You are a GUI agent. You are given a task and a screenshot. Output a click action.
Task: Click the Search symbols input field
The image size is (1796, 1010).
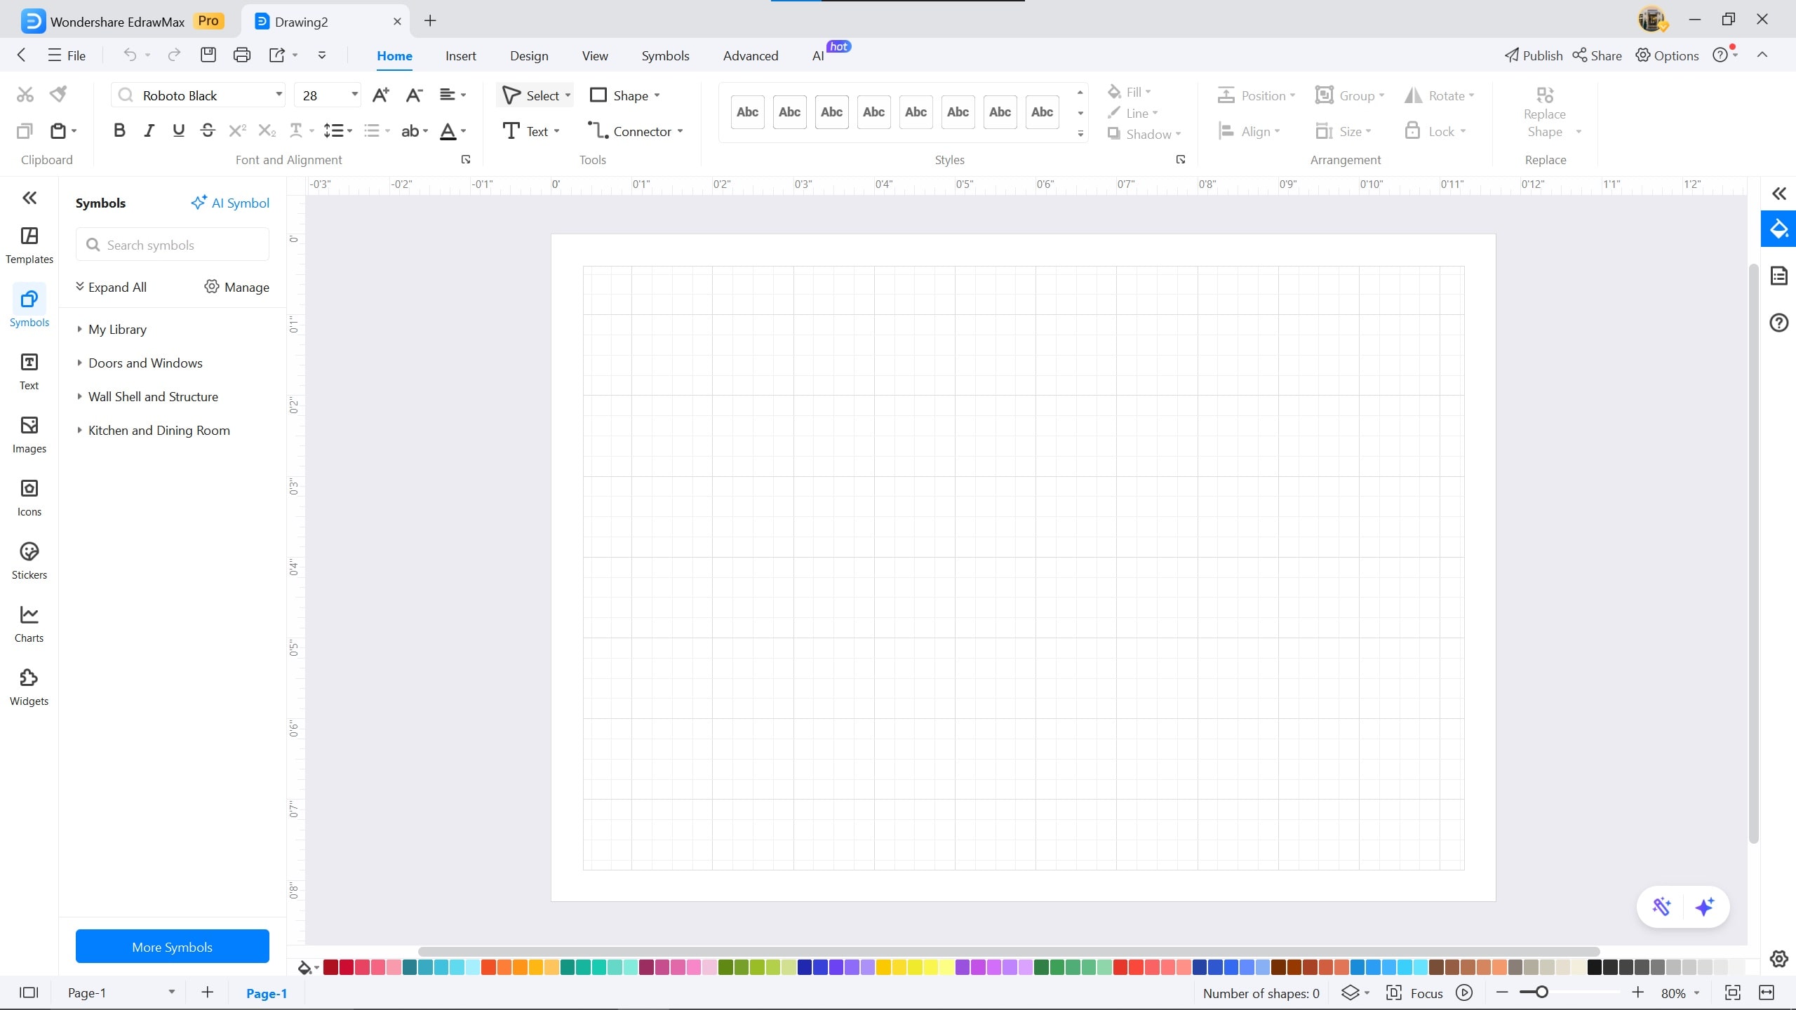[x=173, y=245]
